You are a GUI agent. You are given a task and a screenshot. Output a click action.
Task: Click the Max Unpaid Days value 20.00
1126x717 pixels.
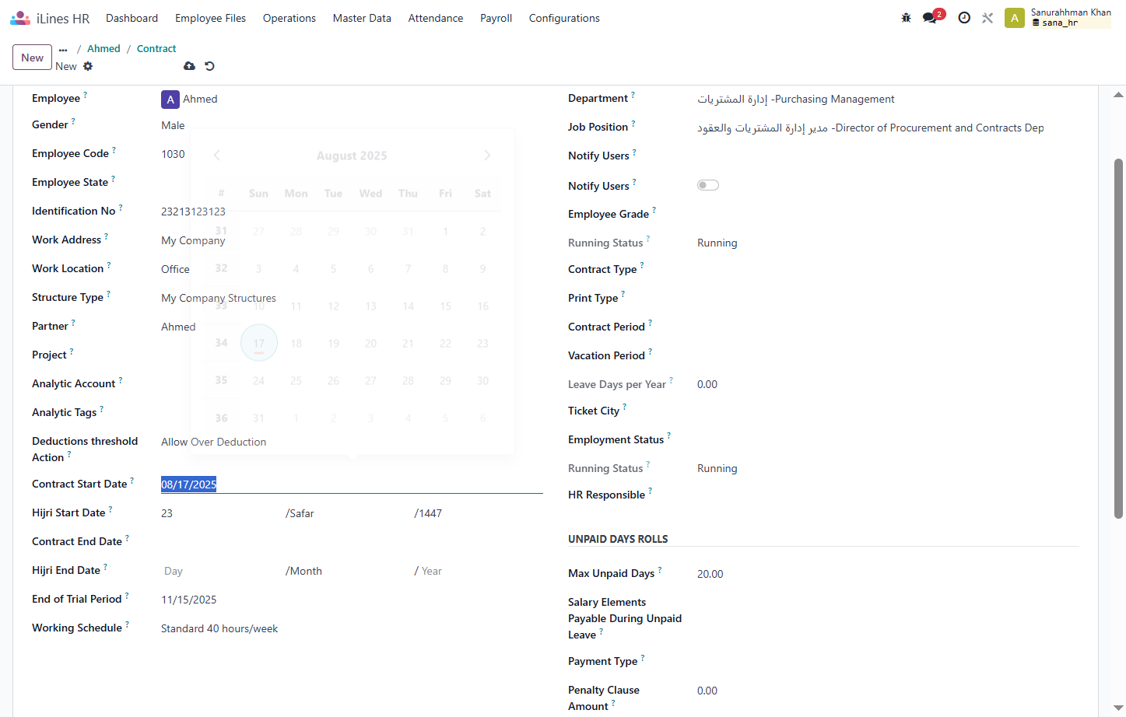710,574
